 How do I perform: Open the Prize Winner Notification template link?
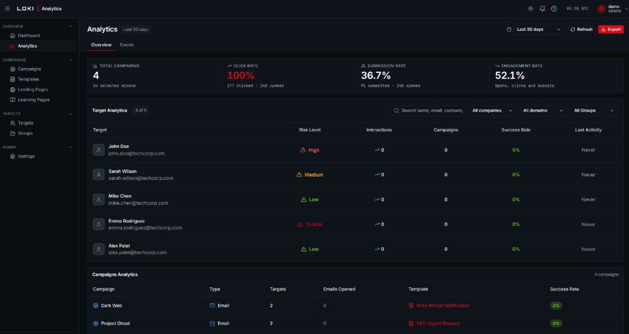(x=442, y=306)
